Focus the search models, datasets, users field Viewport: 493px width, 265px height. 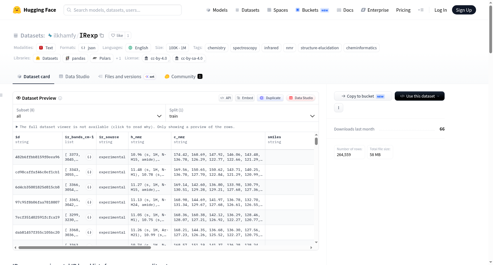(123, 10)
